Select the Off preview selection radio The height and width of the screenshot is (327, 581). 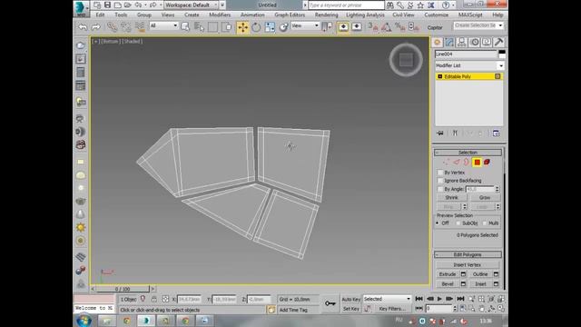coord(438,223)
